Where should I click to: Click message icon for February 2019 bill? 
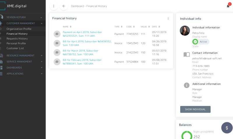point(57,62)
